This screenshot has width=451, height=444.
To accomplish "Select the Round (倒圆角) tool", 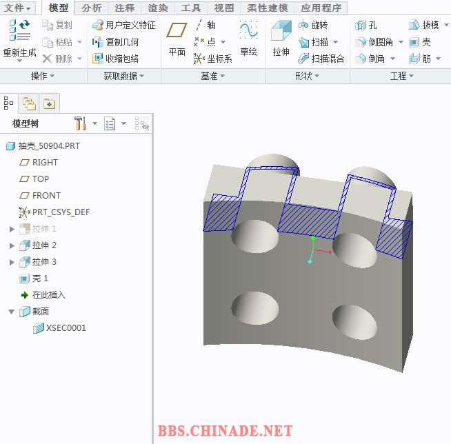I will click(x=374, y=42).
